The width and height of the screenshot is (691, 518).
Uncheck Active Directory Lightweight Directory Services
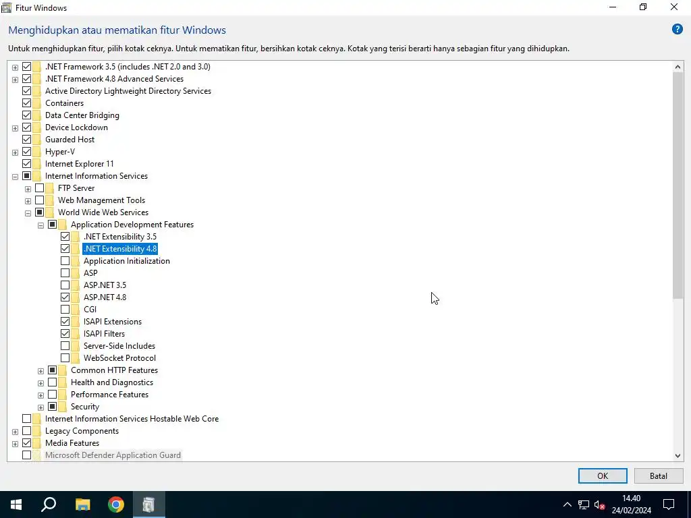[26, 91]
